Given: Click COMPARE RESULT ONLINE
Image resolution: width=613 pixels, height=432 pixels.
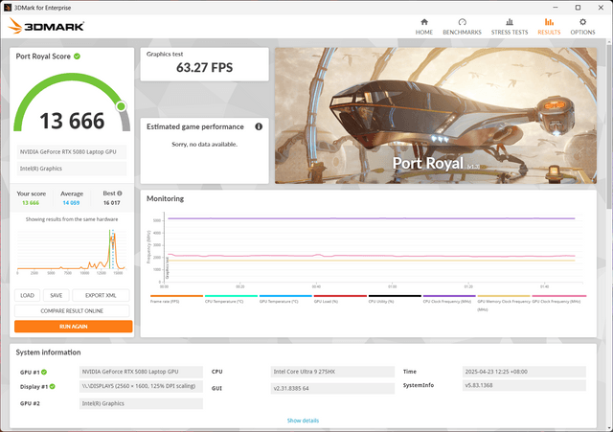Looking at the screenshot, I should point(72,311).
